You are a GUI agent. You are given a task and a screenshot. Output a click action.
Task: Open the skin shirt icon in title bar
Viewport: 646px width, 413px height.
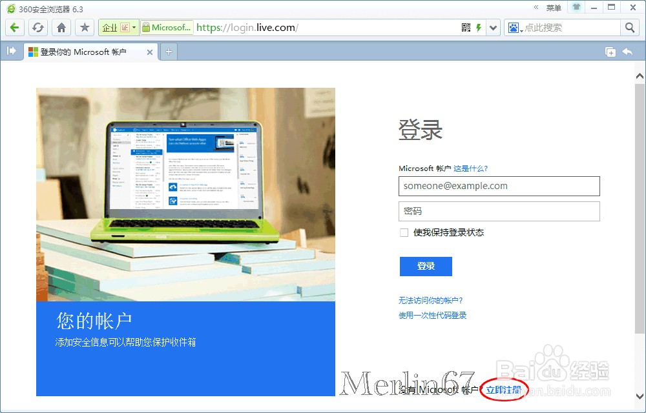(x=576, y=7)
